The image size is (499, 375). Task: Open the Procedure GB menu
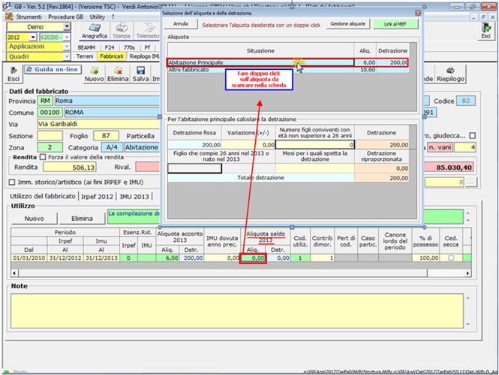(65, 17)
